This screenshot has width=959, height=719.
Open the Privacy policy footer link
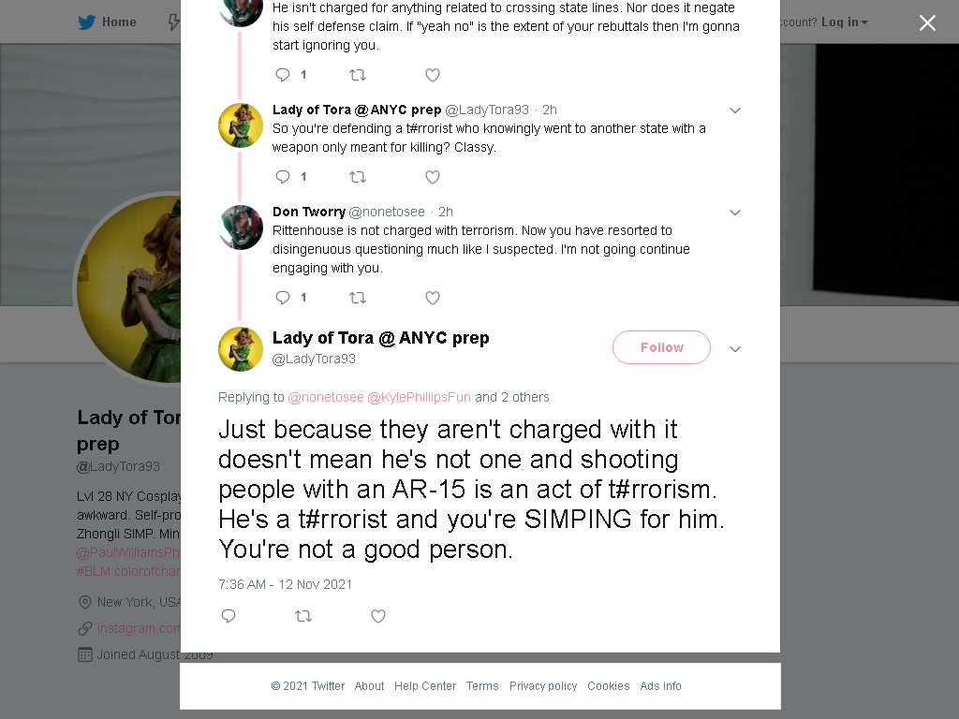(x=543, y=686)
